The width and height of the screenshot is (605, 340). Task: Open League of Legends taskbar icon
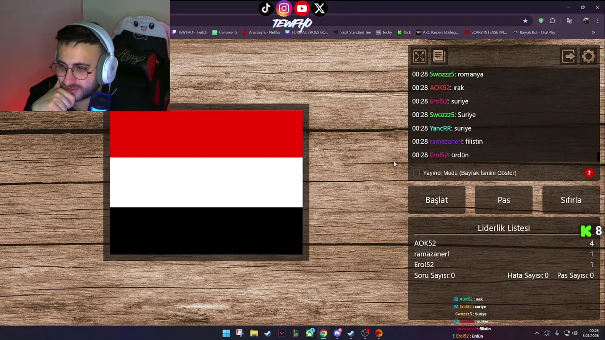(296, 333)
